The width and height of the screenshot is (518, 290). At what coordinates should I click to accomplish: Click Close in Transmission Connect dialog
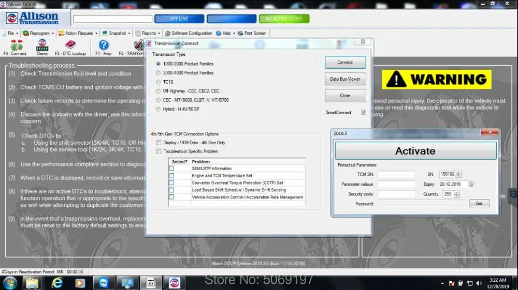[x=345, y=96]
